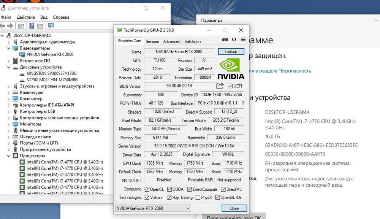This screenshot has height=219, width=380.
Task: Click the show console tree toolbar icon
Action: click(21, 26)
